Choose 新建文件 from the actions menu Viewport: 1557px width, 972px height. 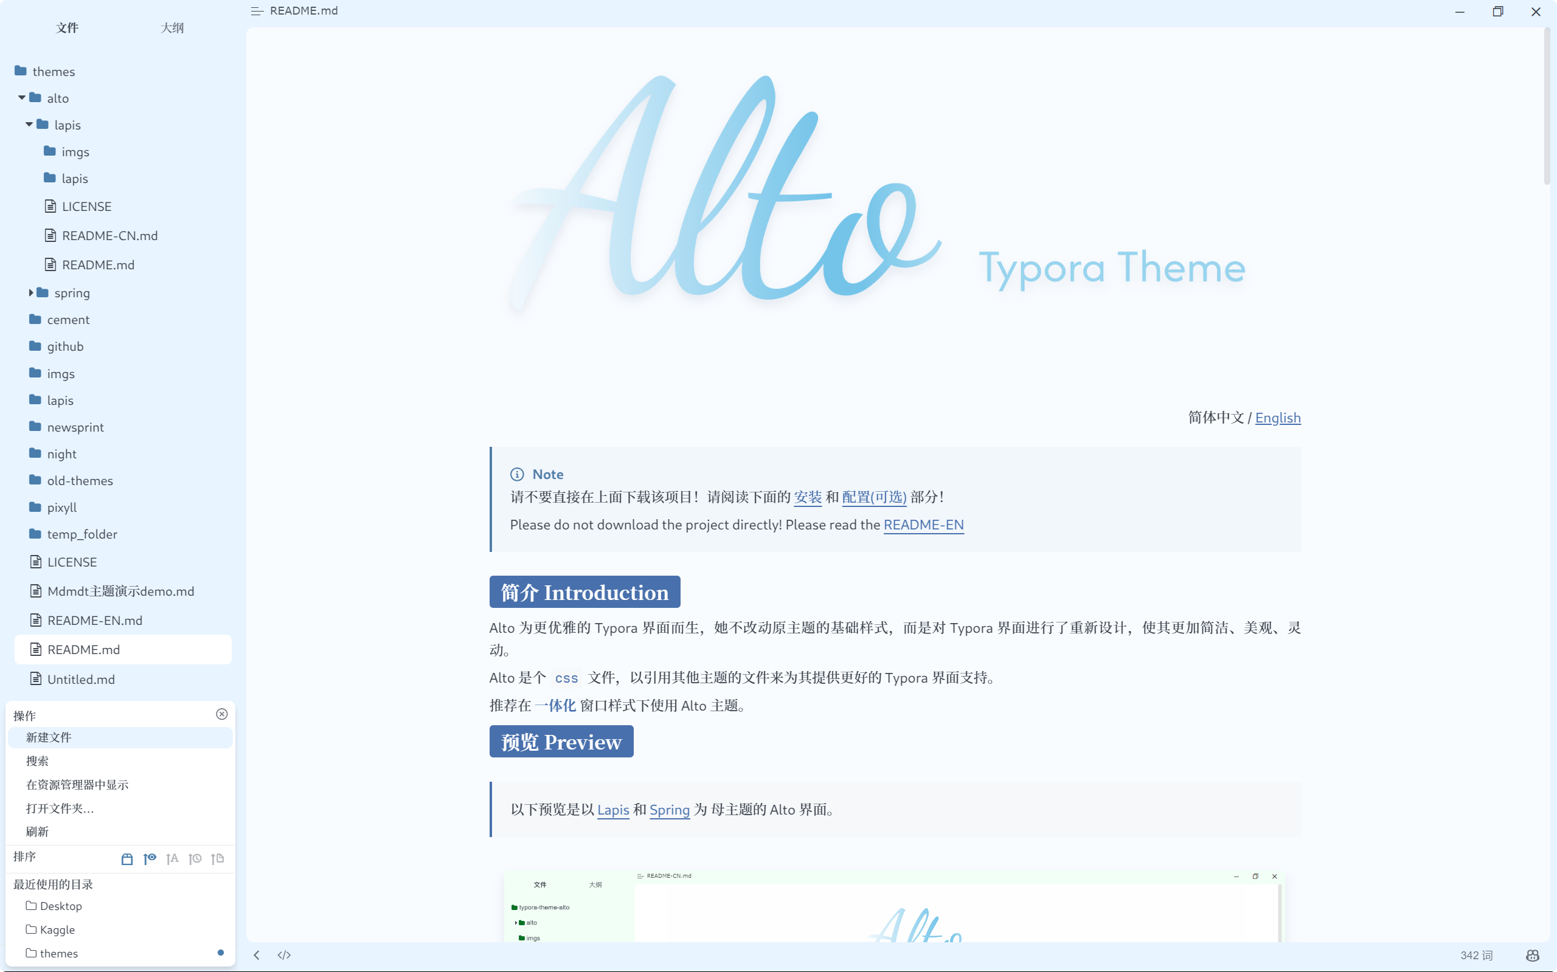click(x=49, y=737)
